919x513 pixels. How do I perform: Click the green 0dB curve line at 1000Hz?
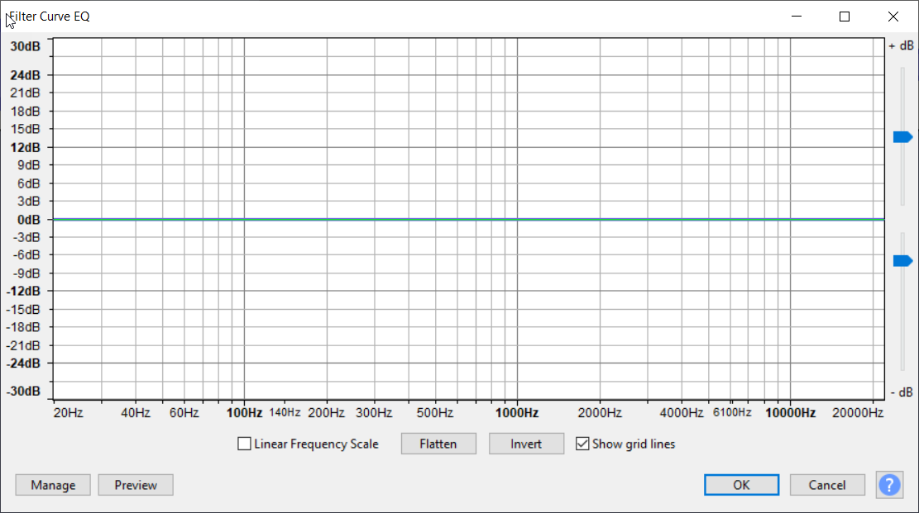click(x=517, y=220)
